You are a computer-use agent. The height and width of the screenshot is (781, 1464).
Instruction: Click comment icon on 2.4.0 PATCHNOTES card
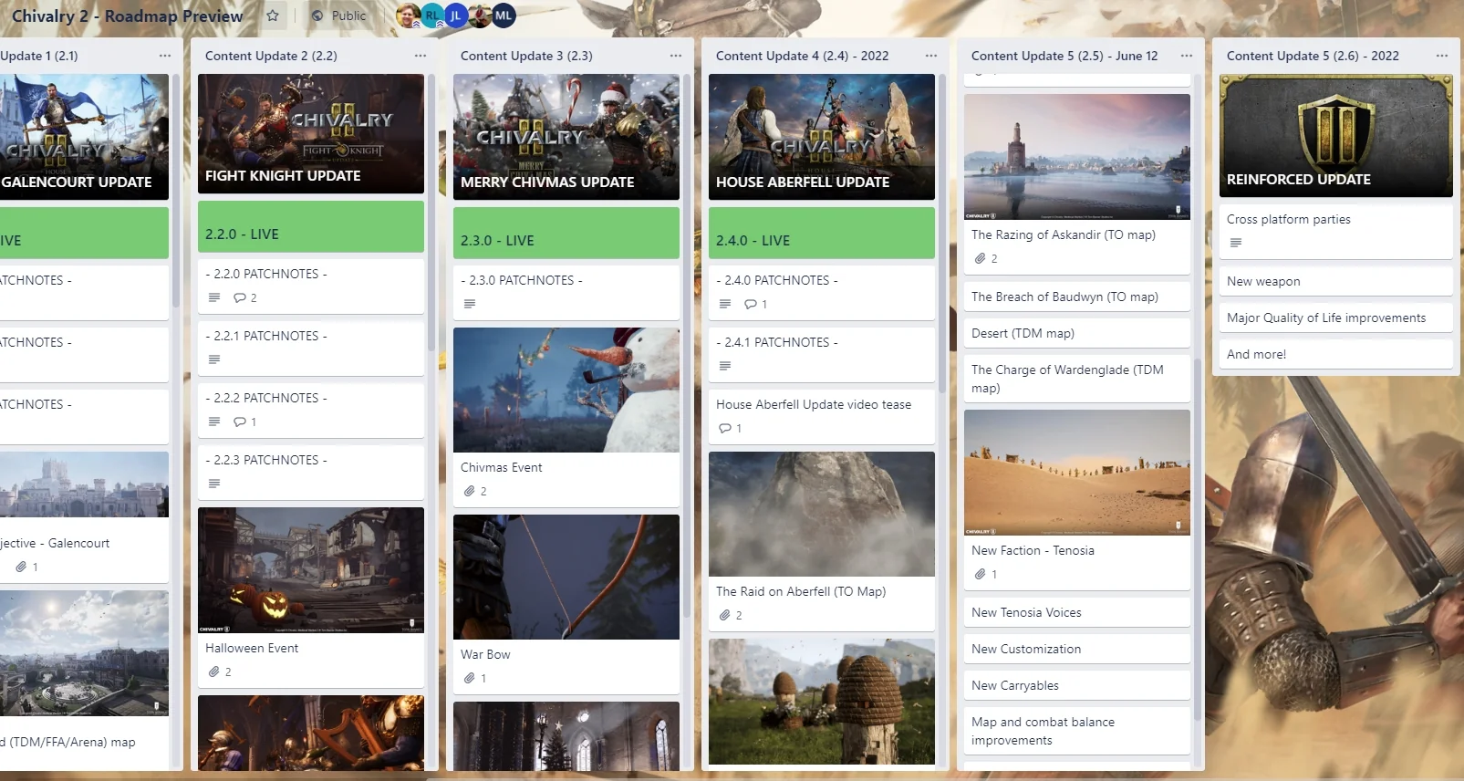pyautogui.click(x=751, y=304)
